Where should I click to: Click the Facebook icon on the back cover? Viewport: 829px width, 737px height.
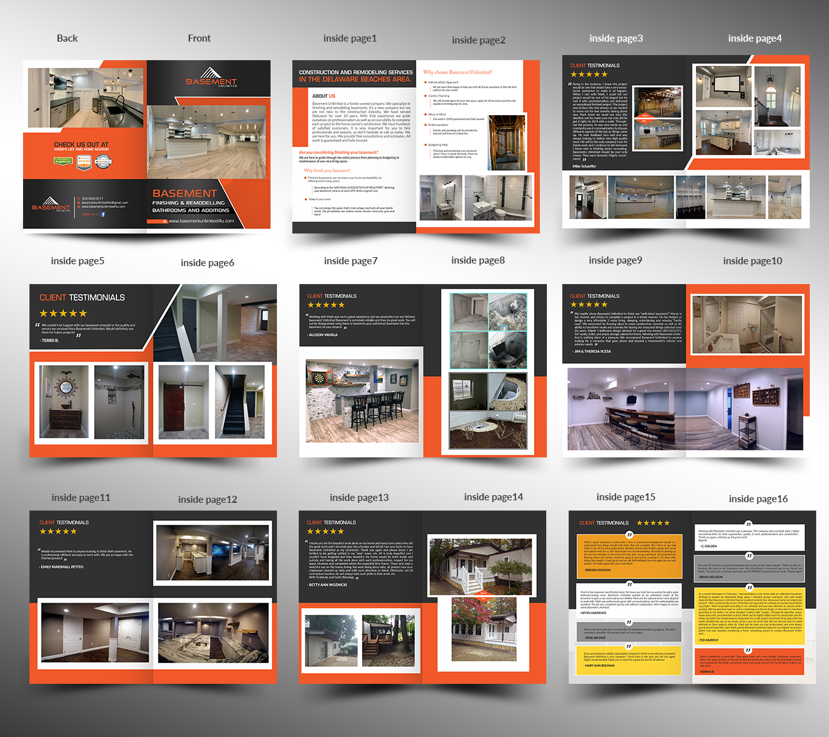[x=103, y=214]
